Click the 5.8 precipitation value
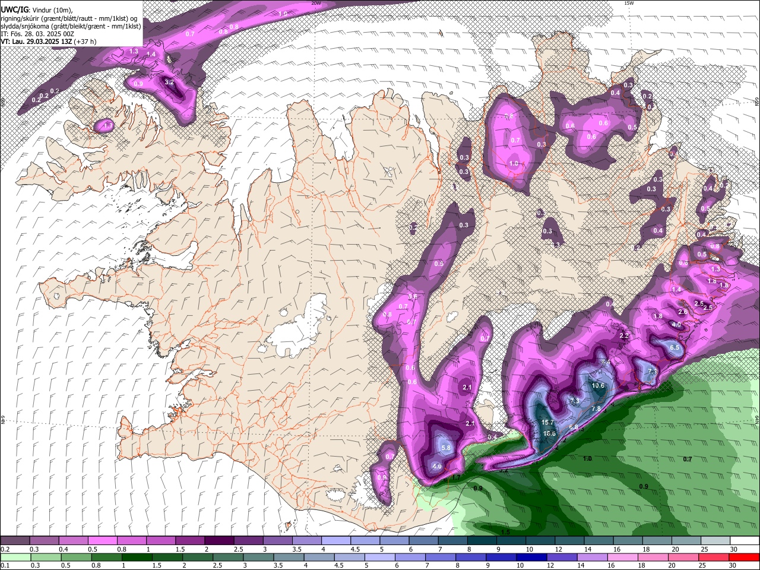The width and height of the screenshot is (760, 570). click(x=447, y=448)
